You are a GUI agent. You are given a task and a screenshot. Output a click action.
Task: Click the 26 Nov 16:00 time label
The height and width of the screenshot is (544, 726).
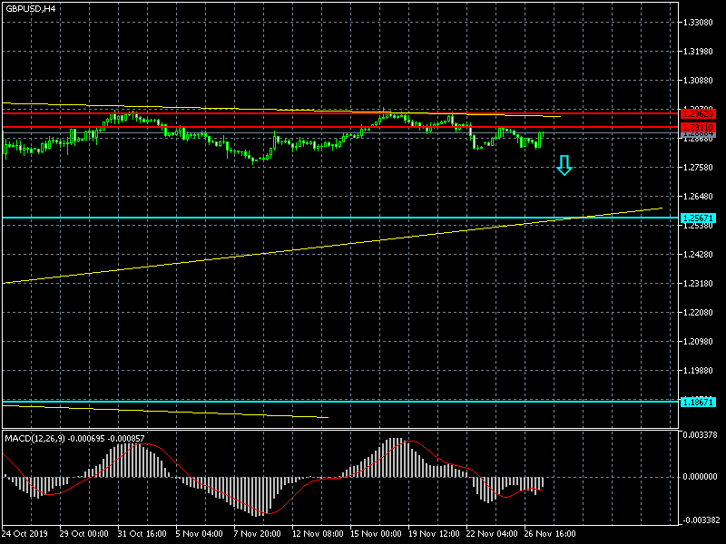tap(551, 533)
